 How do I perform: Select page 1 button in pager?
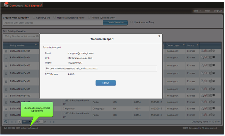pyautogui.click(x=19, y=122)
